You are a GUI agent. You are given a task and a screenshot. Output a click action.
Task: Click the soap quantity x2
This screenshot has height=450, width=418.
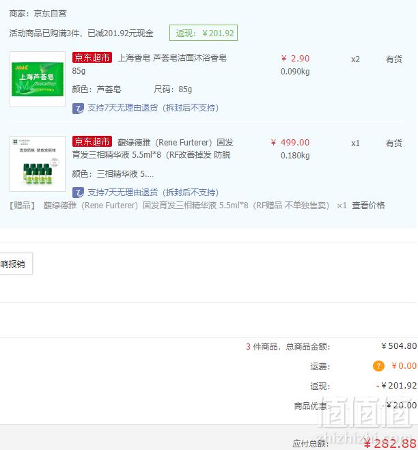(355, 59)
